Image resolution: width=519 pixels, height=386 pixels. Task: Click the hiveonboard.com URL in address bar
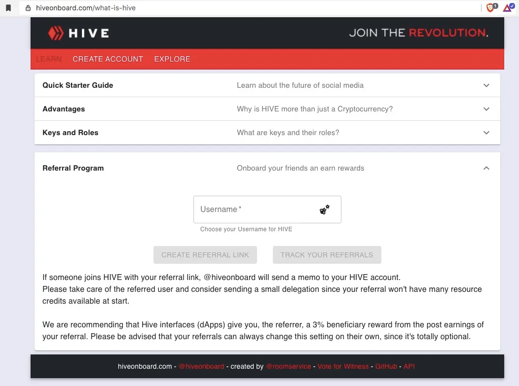click(86, 8)
